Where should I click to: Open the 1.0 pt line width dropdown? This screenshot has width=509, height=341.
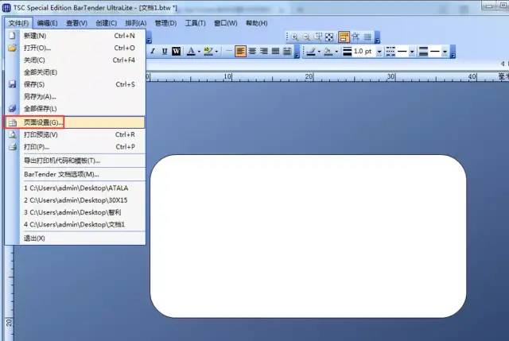pos(379,52)
